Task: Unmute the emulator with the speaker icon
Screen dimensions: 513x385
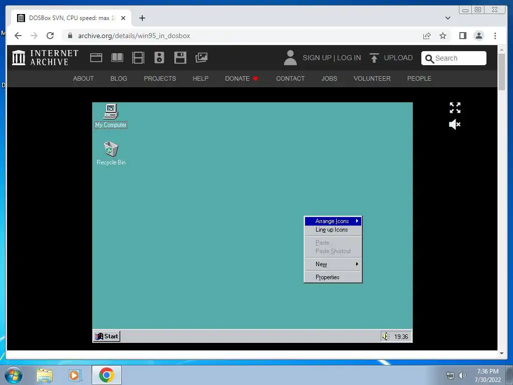Action: [x=454, y=124]
